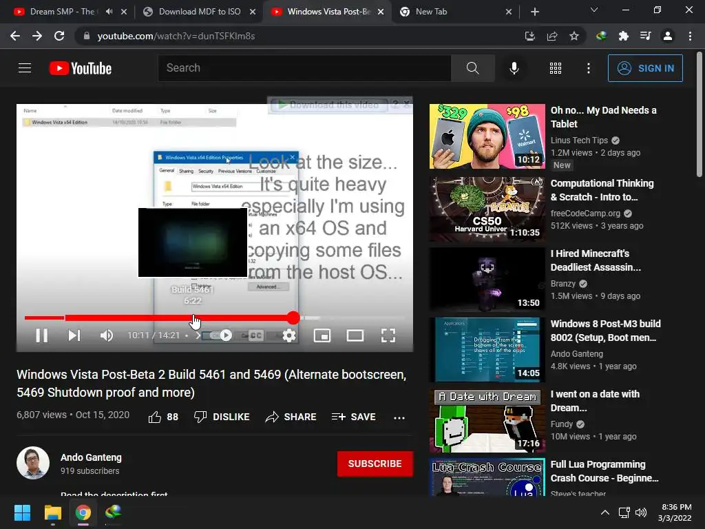Click the search magnifier button

tap(472, 68)
